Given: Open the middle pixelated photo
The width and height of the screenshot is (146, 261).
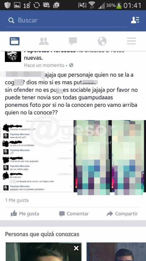Looking at the screenshot, I should click(x=92, y=157).
